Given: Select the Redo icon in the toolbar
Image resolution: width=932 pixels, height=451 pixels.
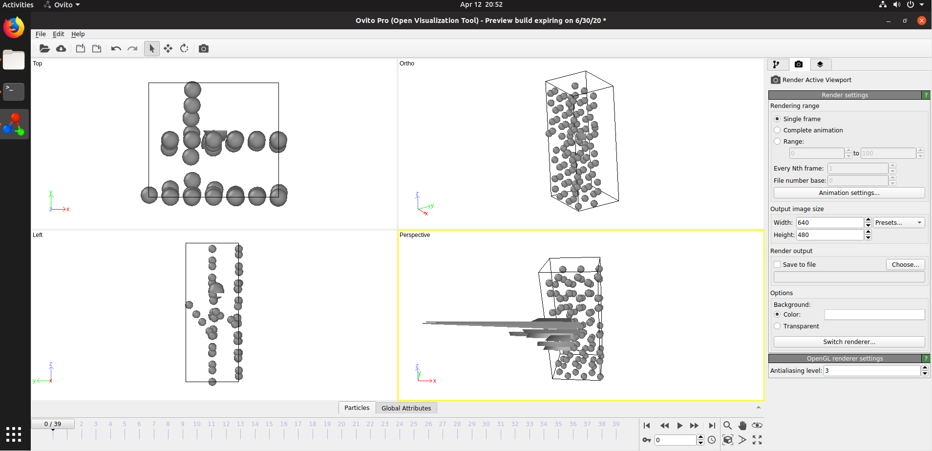Looking at the screenshot, I should click(x=133, y=48).
